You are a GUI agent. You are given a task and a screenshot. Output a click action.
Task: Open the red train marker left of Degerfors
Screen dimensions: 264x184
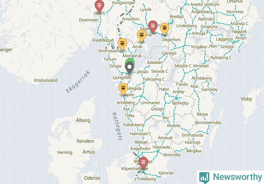[153, 26]
